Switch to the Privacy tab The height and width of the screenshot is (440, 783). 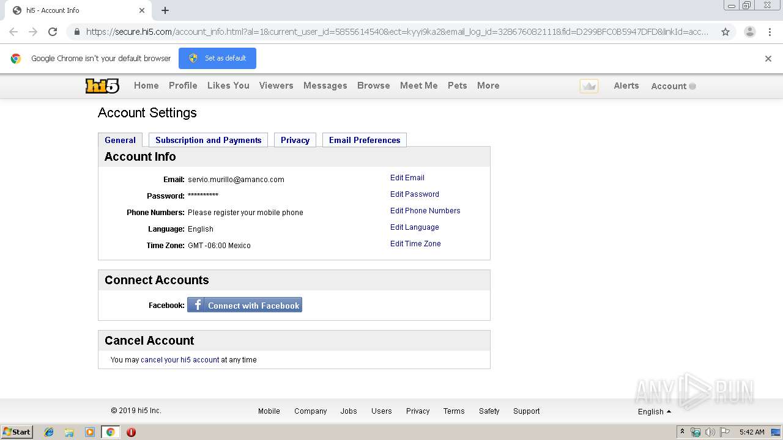coord(295,140)
